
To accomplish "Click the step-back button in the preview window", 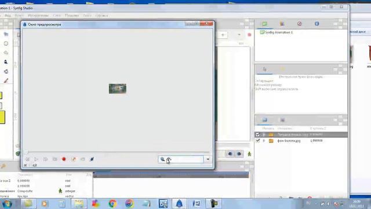I will (27, 159).
